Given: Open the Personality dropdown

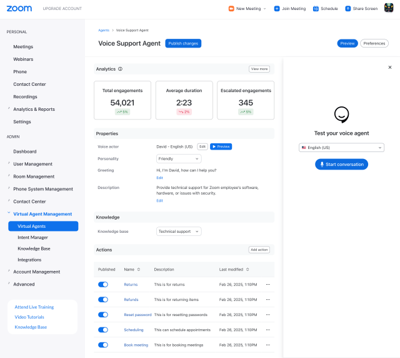Looking at the screenshot, I should point(179,159).
